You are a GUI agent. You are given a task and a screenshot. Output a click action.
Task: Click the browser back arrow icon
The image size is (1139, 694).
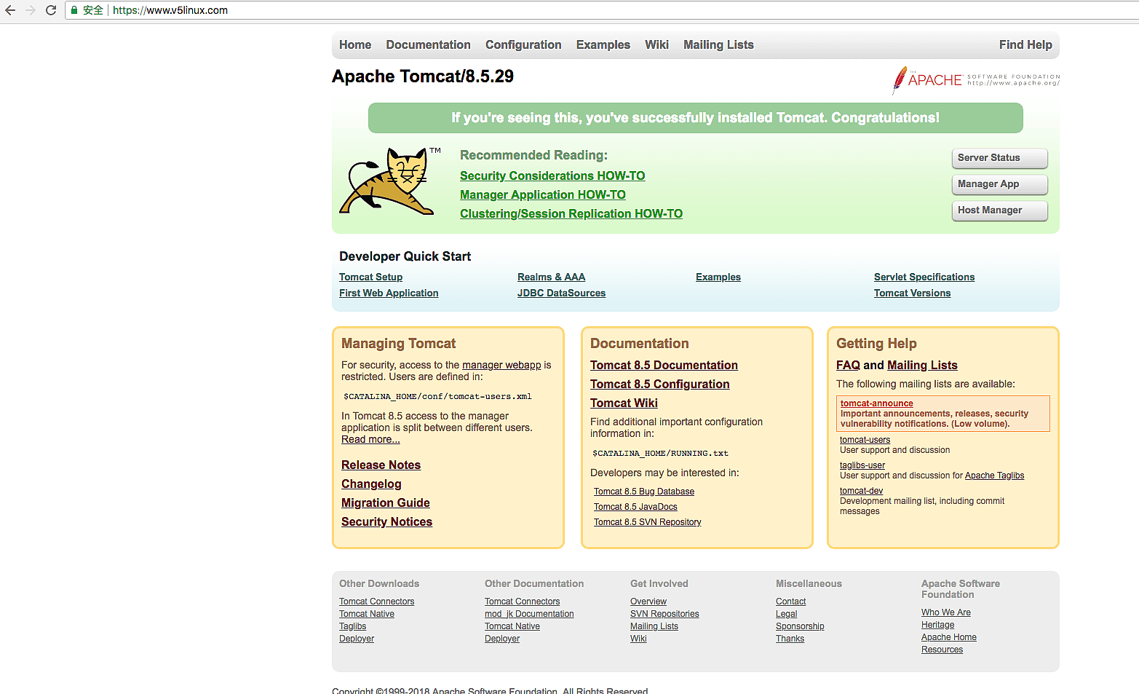[x=10, y=10]
